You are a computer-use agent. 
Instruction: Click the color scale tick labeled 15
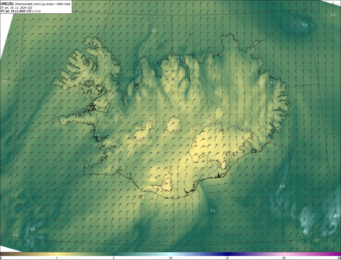227,258
